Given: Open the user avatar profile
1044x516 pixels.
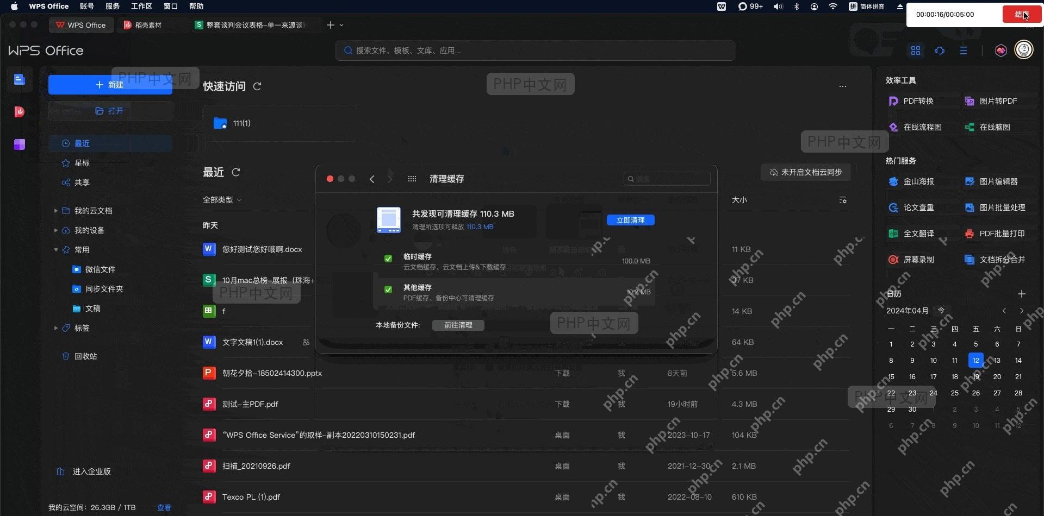Looking at the screenshot, I should (1024, 50).
